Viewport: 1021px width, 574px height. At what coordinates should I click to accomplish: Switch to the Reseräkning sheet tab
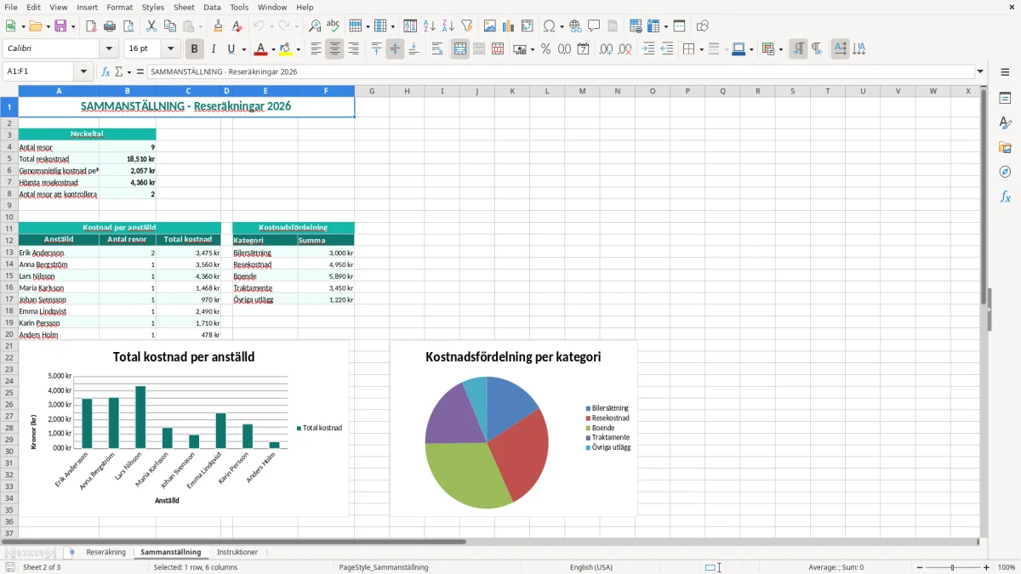(106, 553)
